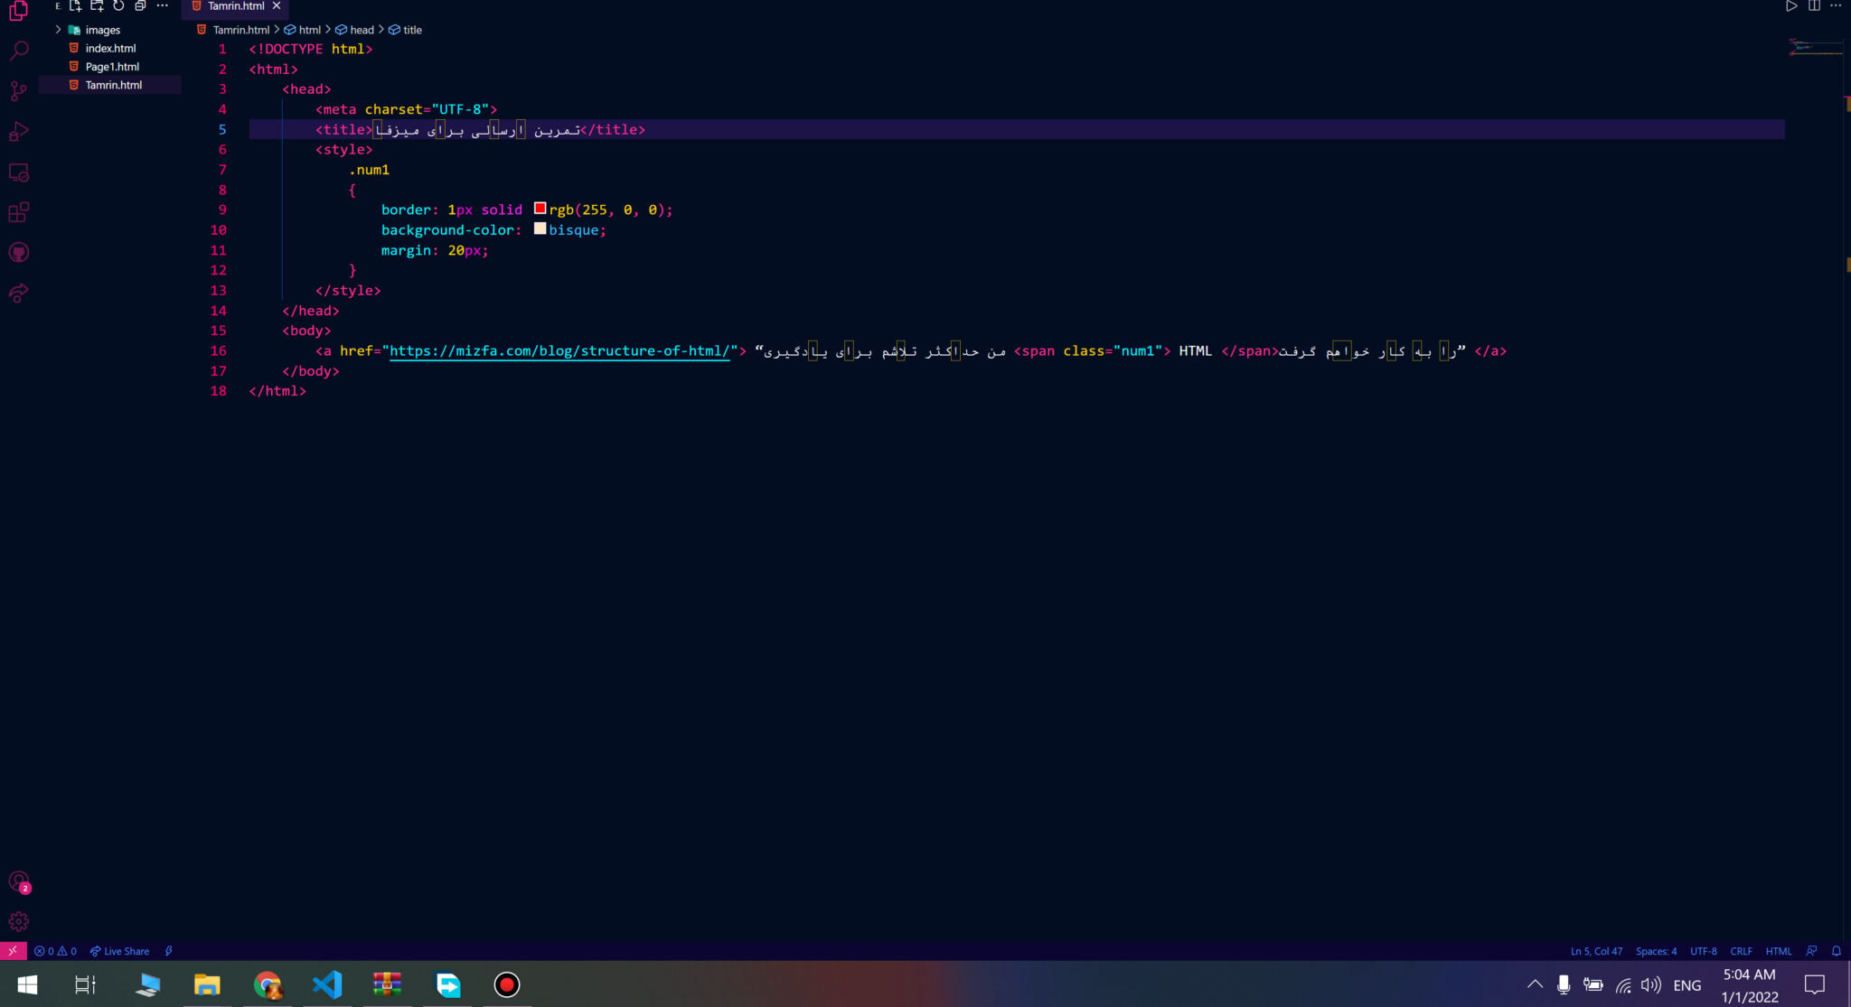
Task: Toggle the notifications bell in status bar
Action: coord(1836,950)
